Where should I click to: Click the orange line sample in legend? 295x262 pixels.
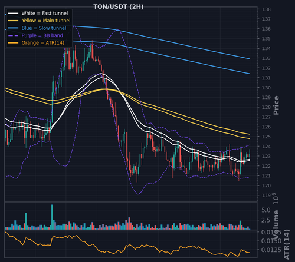coord(13,43)
